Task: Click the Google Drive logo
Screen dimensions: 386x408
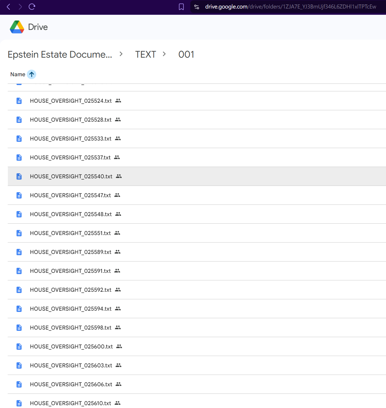Action: pyautogui.click(x=17, y=27)
